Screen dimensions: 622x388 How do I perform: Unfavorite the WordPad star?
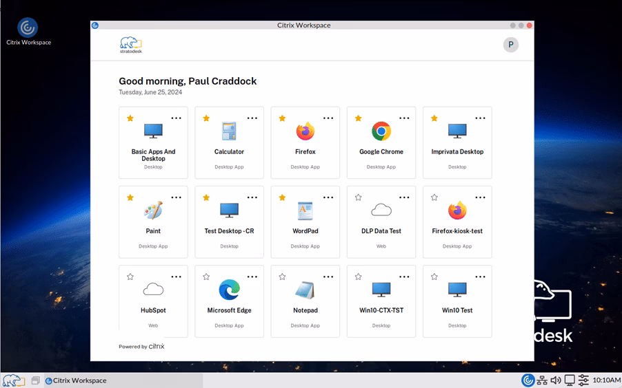pos(282,197)
